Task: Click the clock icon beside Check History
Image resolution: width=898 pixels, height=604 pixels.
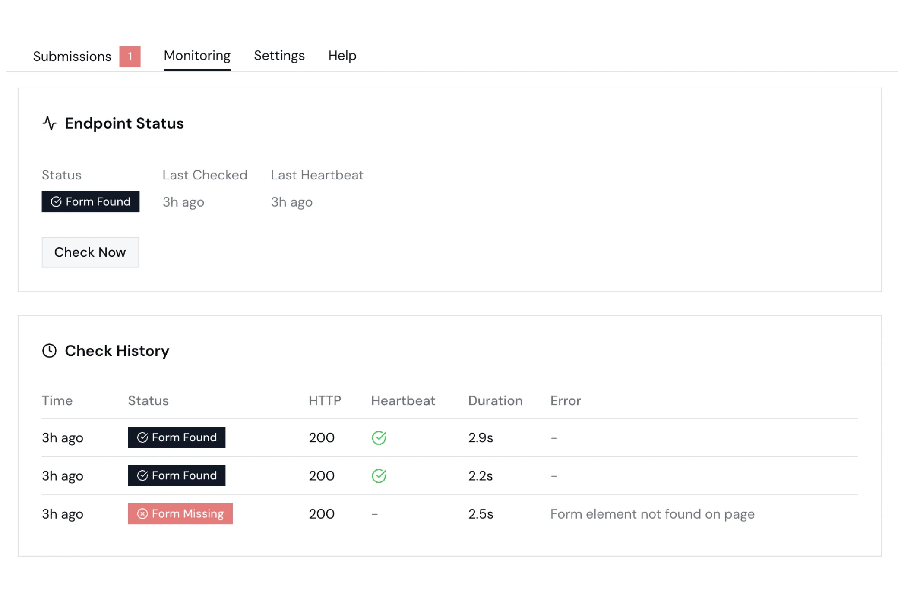Action: pyautogui.click(x=50, y=350)
